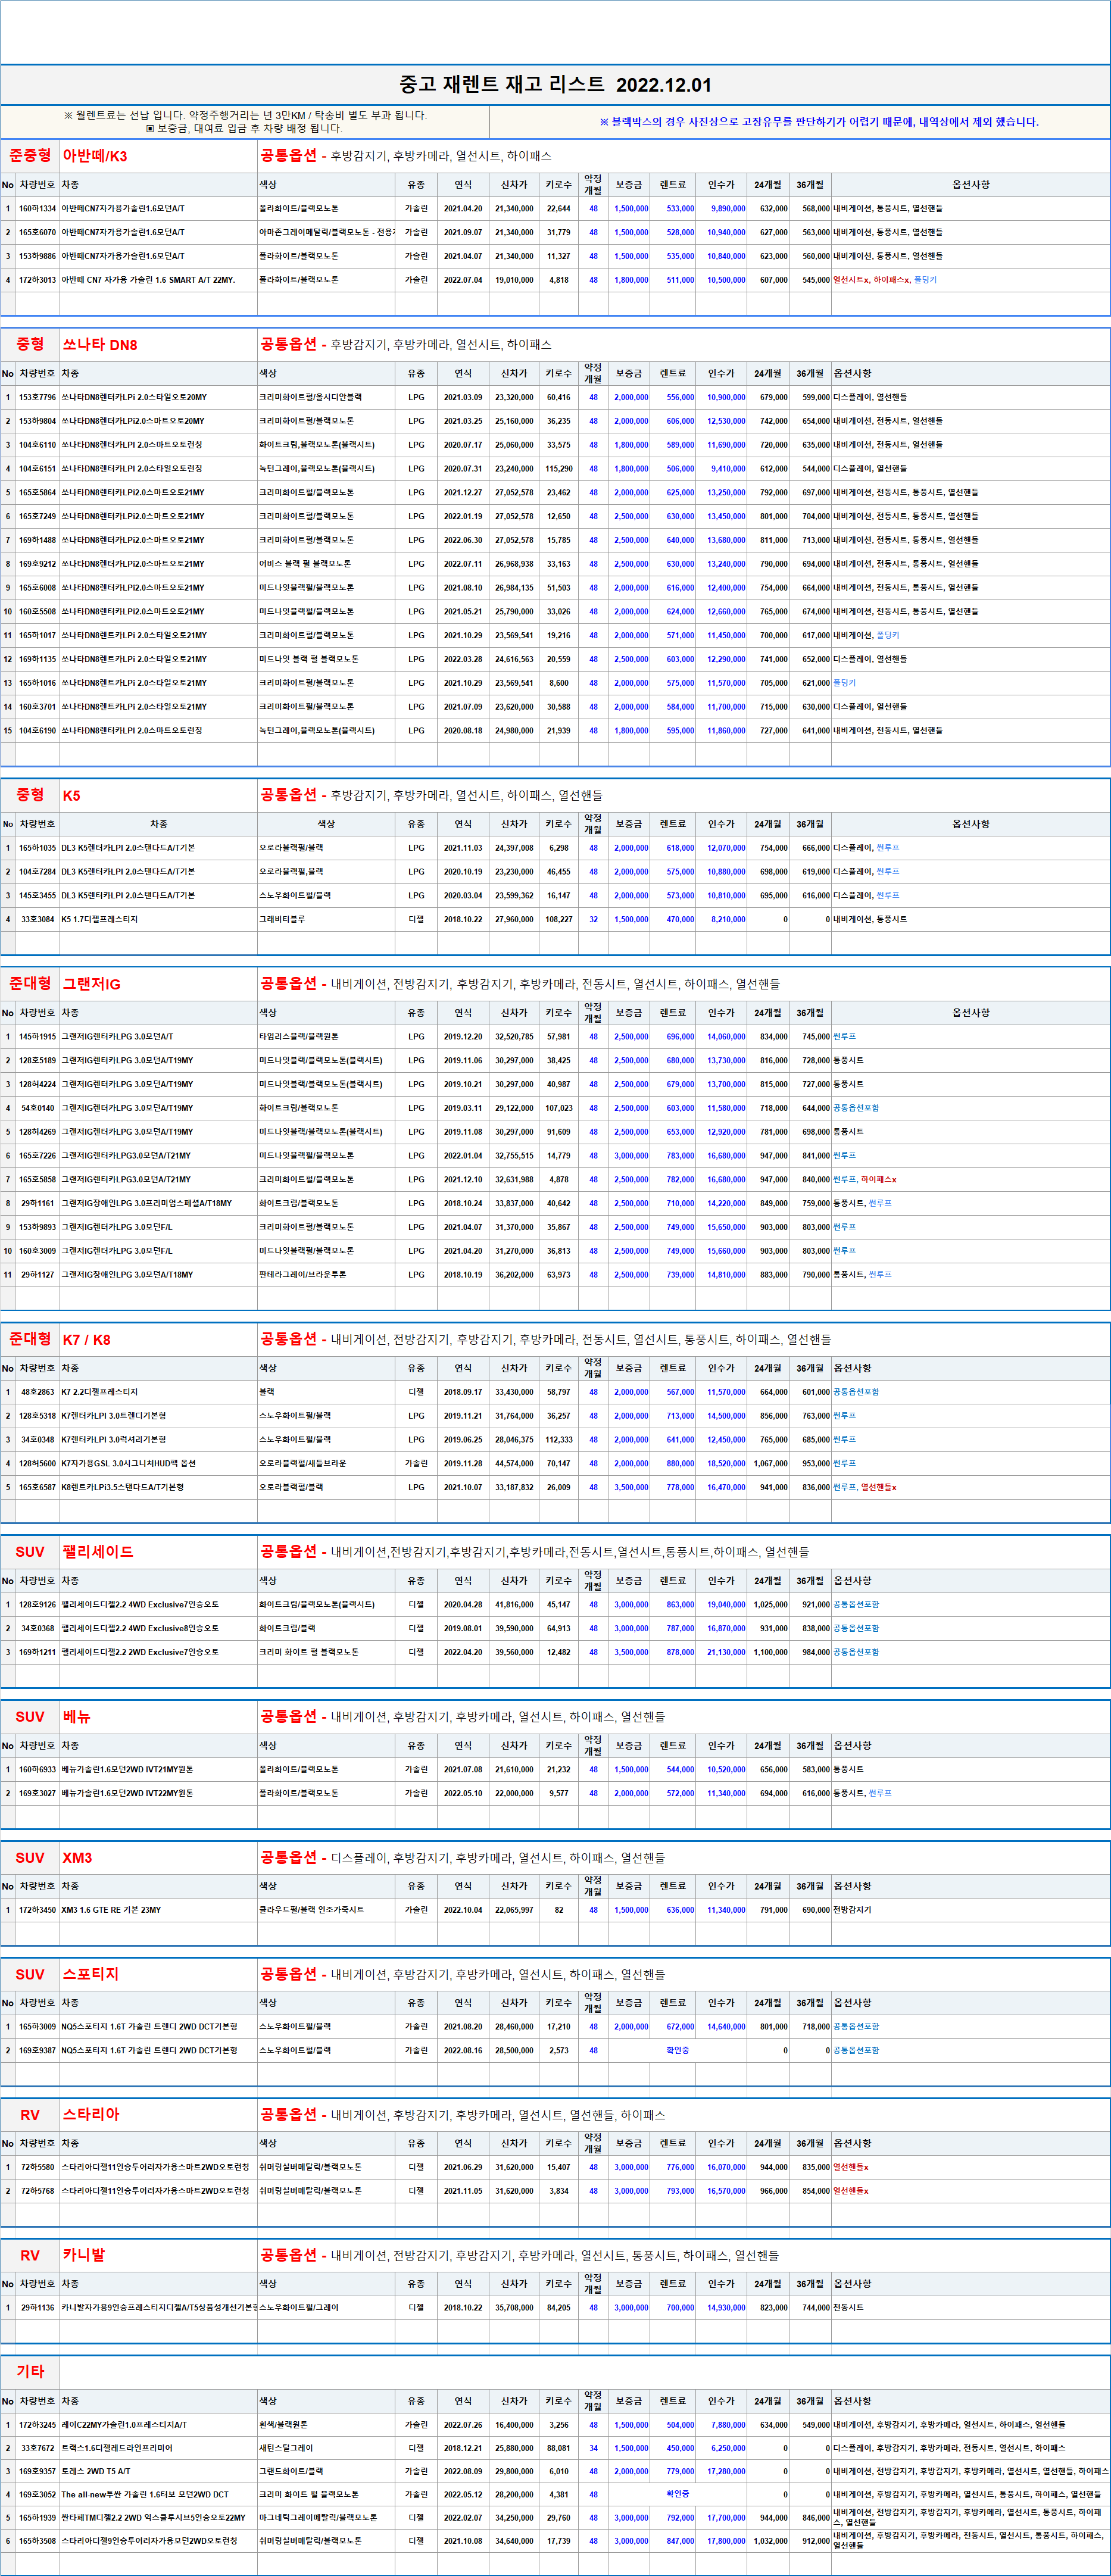Click plate number 165호6070
The width and height of the screenshot is (1111, 2576).
coord(37,233)
